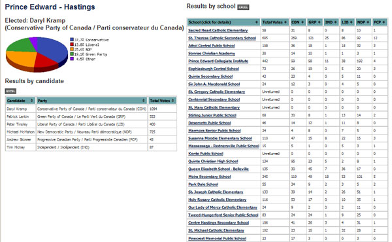
Task: Click the green Green Party legend swatch
Action: (x=72, y=54)
